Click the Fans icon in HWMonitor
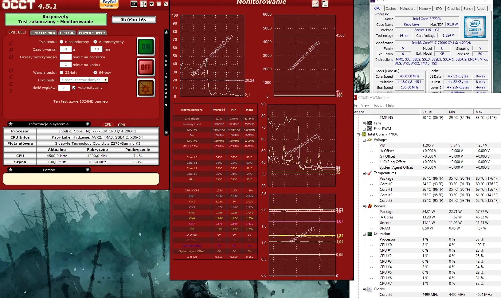This screenshot has height=298, width=501. point(370,123)
